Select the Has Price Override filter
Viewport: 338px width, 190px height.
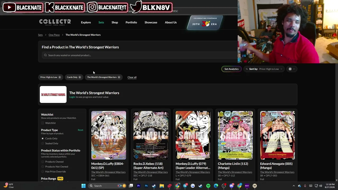[x=43, y=172]
